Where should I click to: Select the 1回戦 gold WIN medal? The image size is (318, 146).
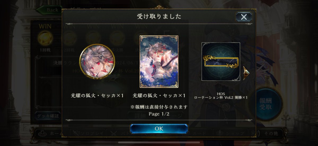point(45,38)
